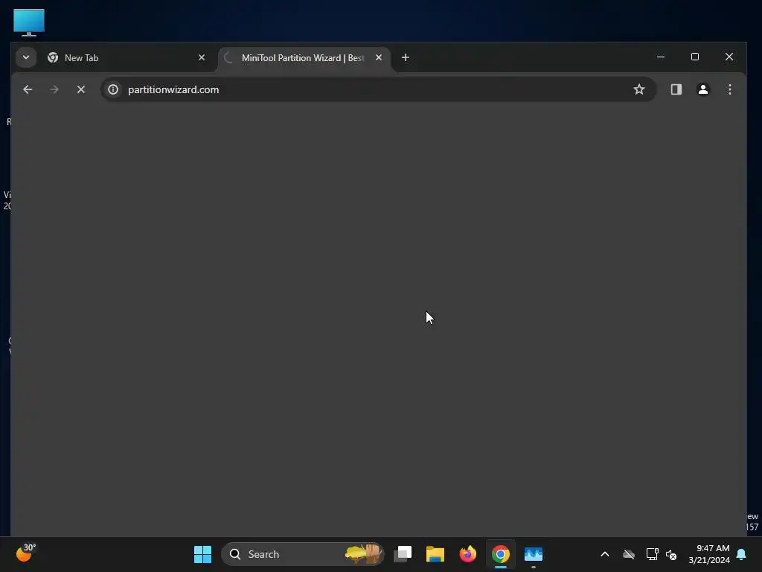Open the weather widget showing 30°
Viewport: 762px width, 572px height.
pos(25,553)
